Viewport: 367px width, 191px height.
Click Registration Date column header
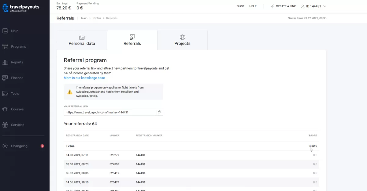(77, 135)
